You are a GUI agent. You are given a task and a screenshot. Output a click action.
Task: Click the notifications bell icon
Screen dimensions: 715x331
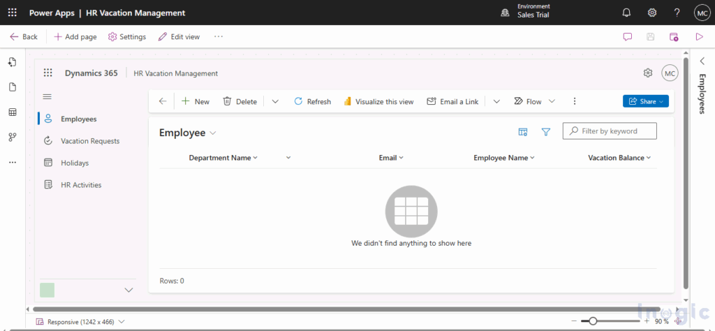click(x=626, y=13)
